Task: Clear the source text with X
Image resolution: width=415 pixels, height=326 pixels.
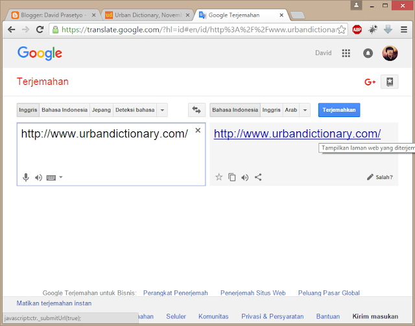Action: point(198,131)
